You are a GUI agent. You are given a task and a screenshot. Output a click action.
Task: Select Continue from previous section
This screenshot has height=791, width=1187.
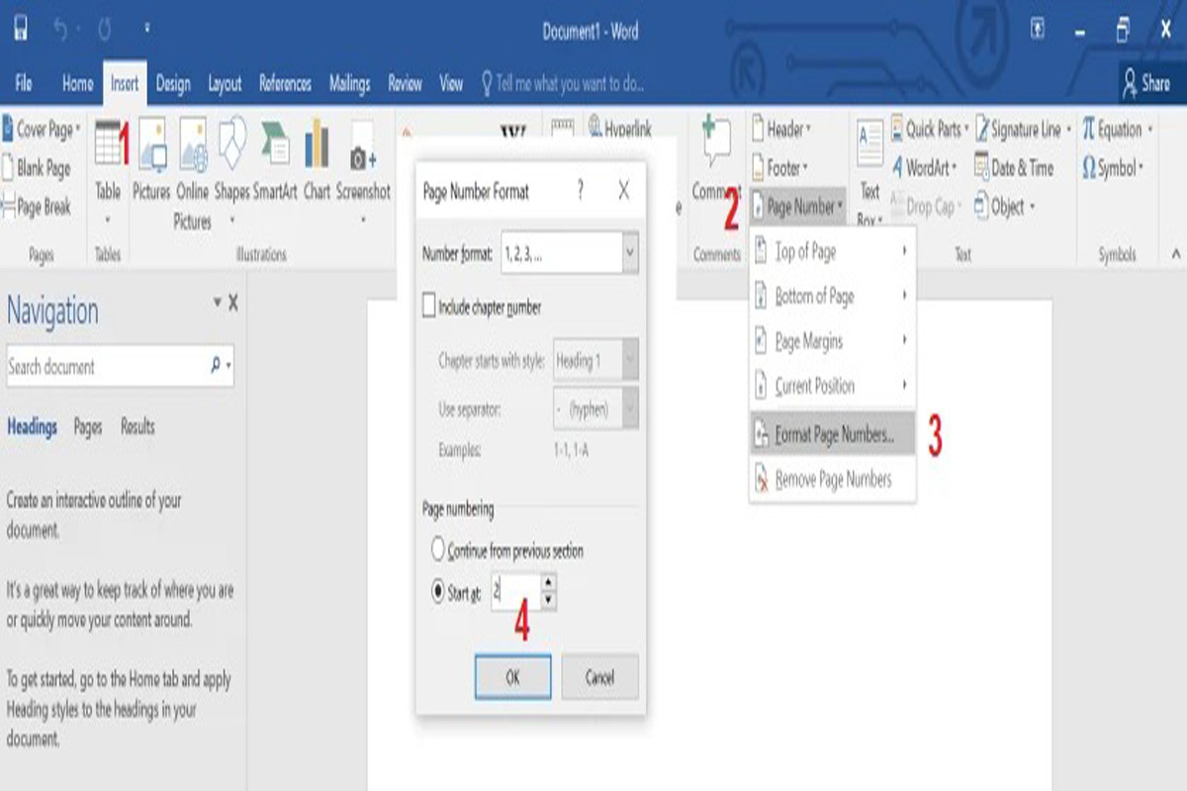pos(438,550)
